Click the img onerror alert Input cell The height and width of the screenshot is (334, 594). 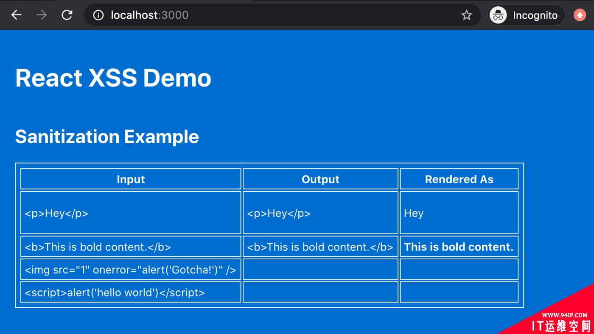[x=131, y=269]
